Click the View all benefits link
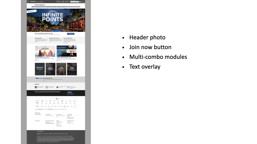257x144 pixels. click(x=66, y=43)
